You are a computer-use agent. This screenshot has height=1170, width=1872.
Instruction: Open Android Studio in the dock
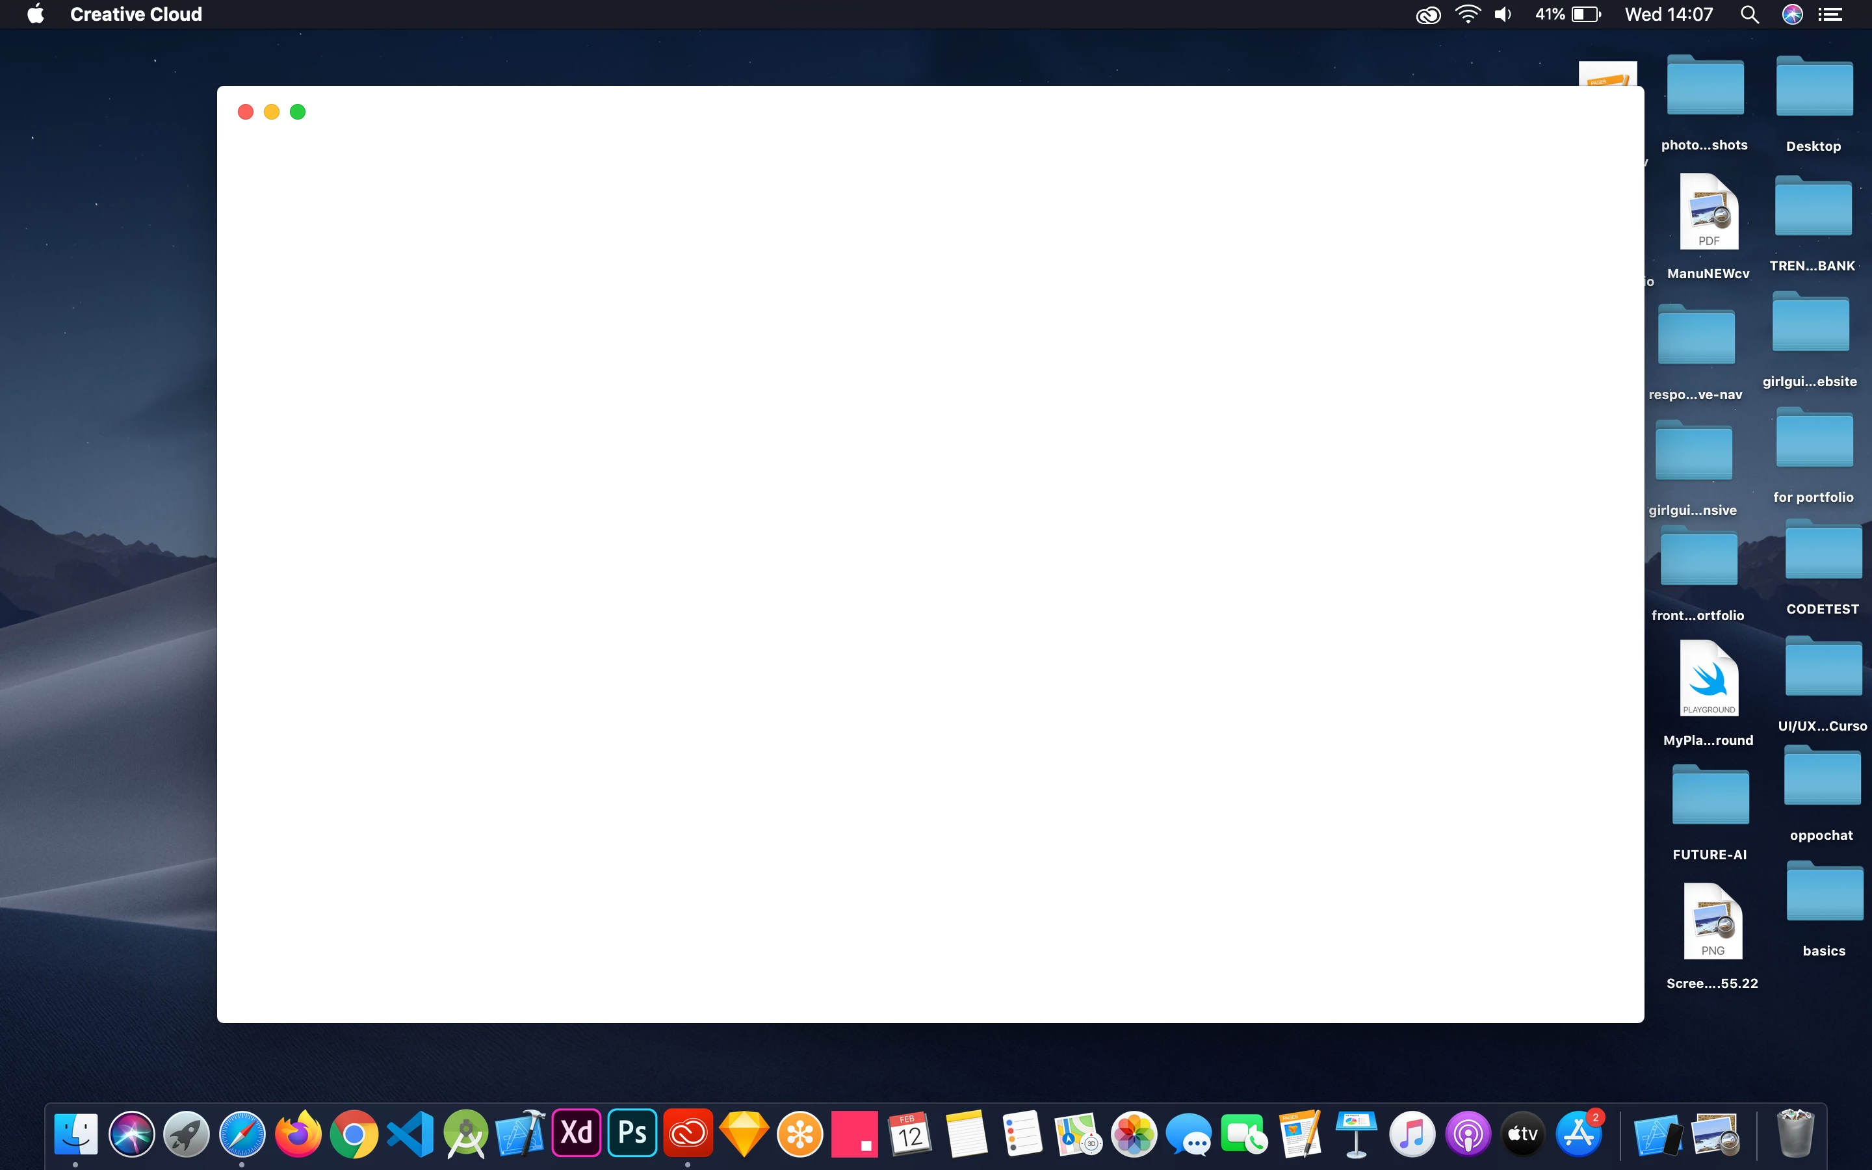coord(465,1134)
